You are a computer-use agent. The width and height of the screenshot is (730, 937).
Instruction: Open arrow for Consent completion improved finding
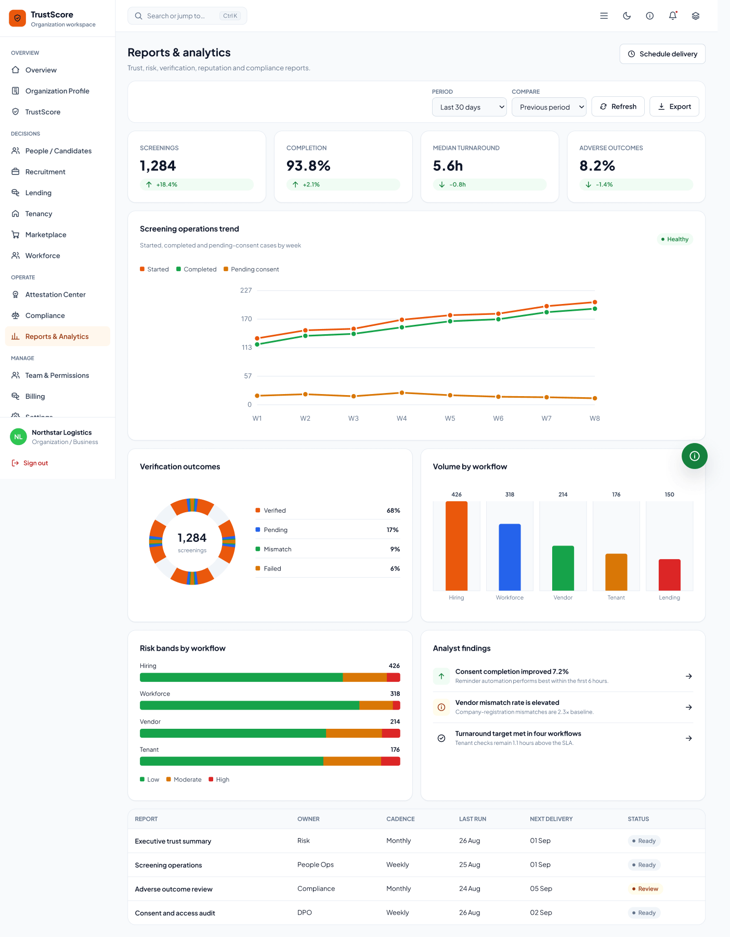(689, 676)
